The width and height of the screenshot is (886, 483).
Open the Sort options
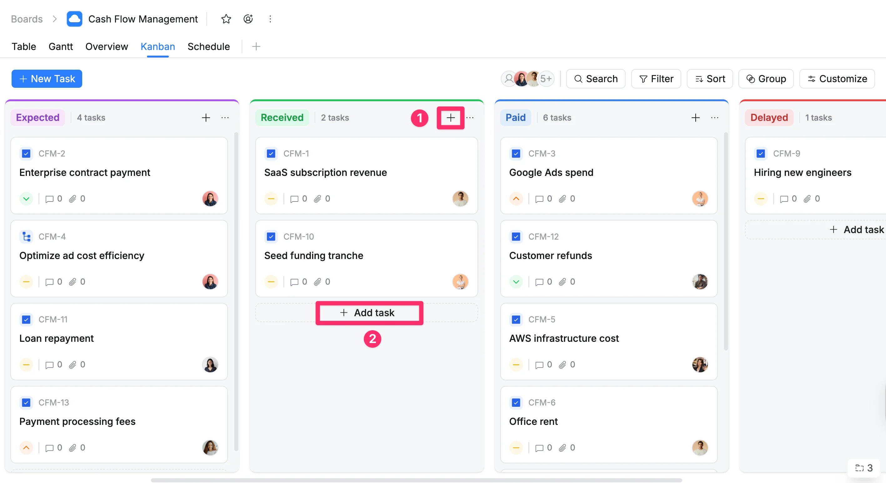click(x=710, y=79)
